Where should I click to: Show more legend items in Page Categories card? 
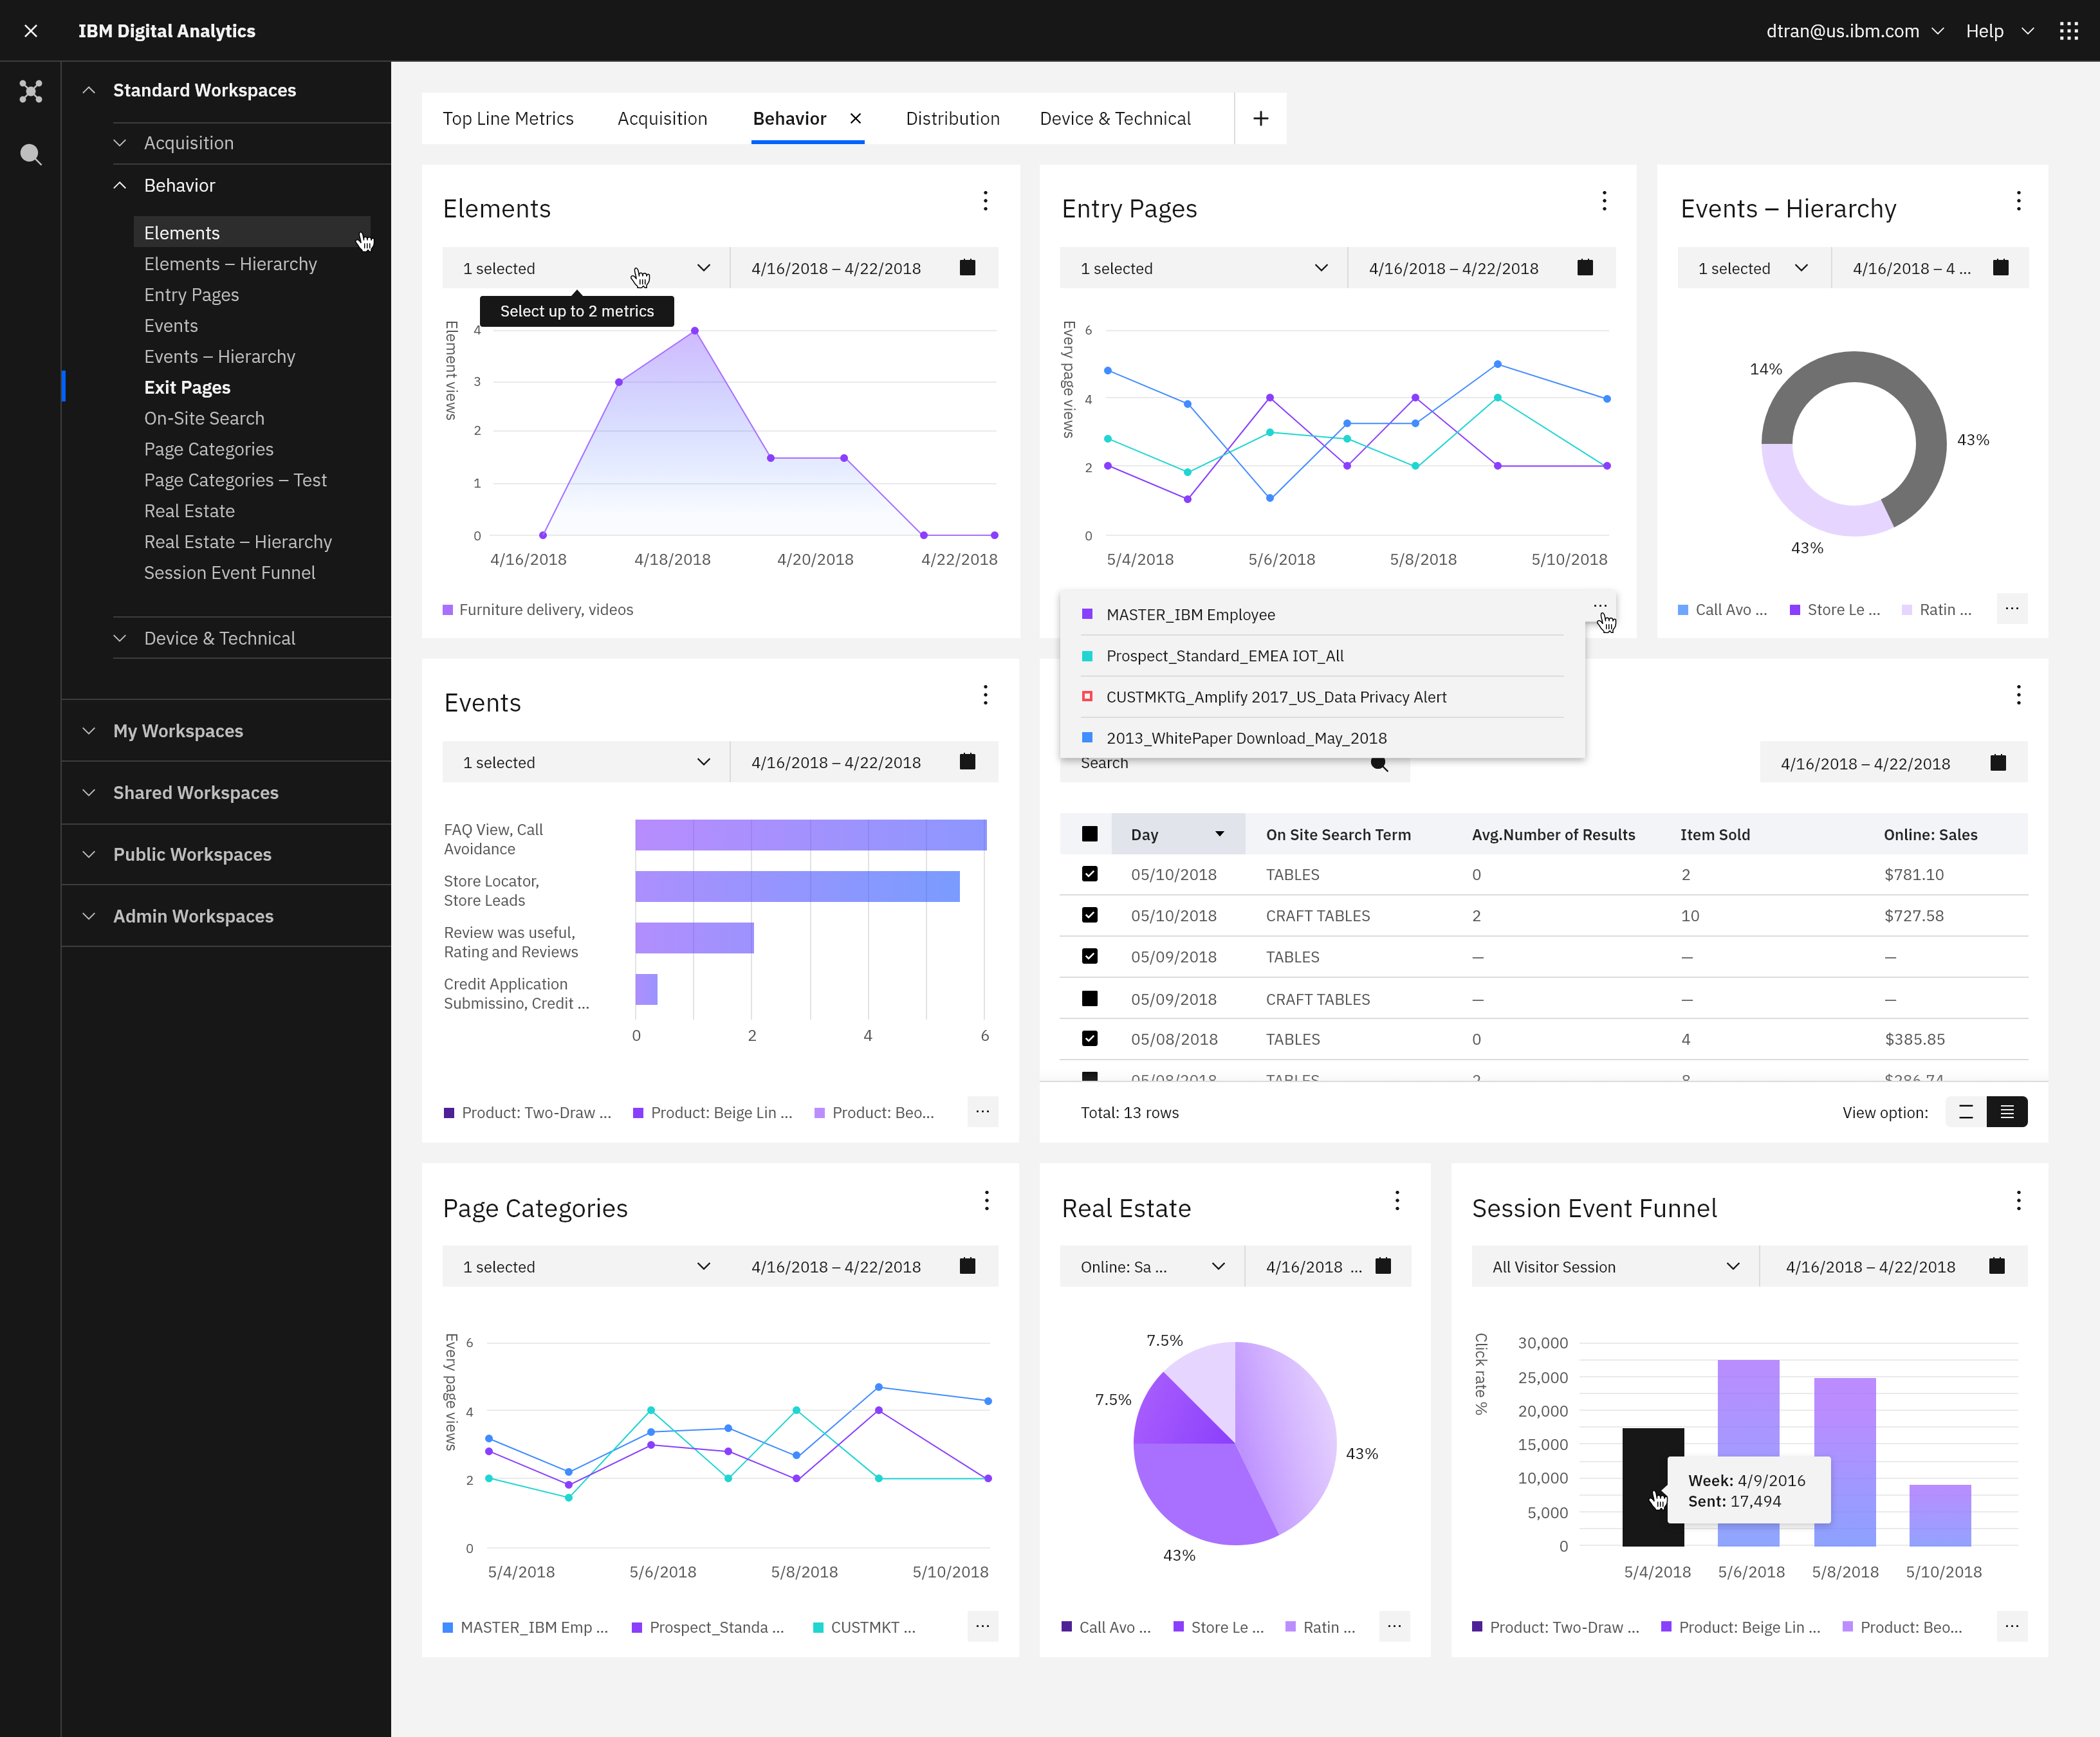(983, 1627)
